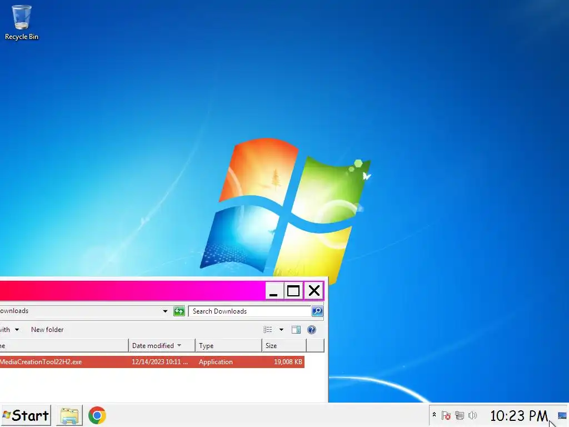This screenshot has width=569, height=427.
Task: Click the Show desktop button
Action: [562, 416]
